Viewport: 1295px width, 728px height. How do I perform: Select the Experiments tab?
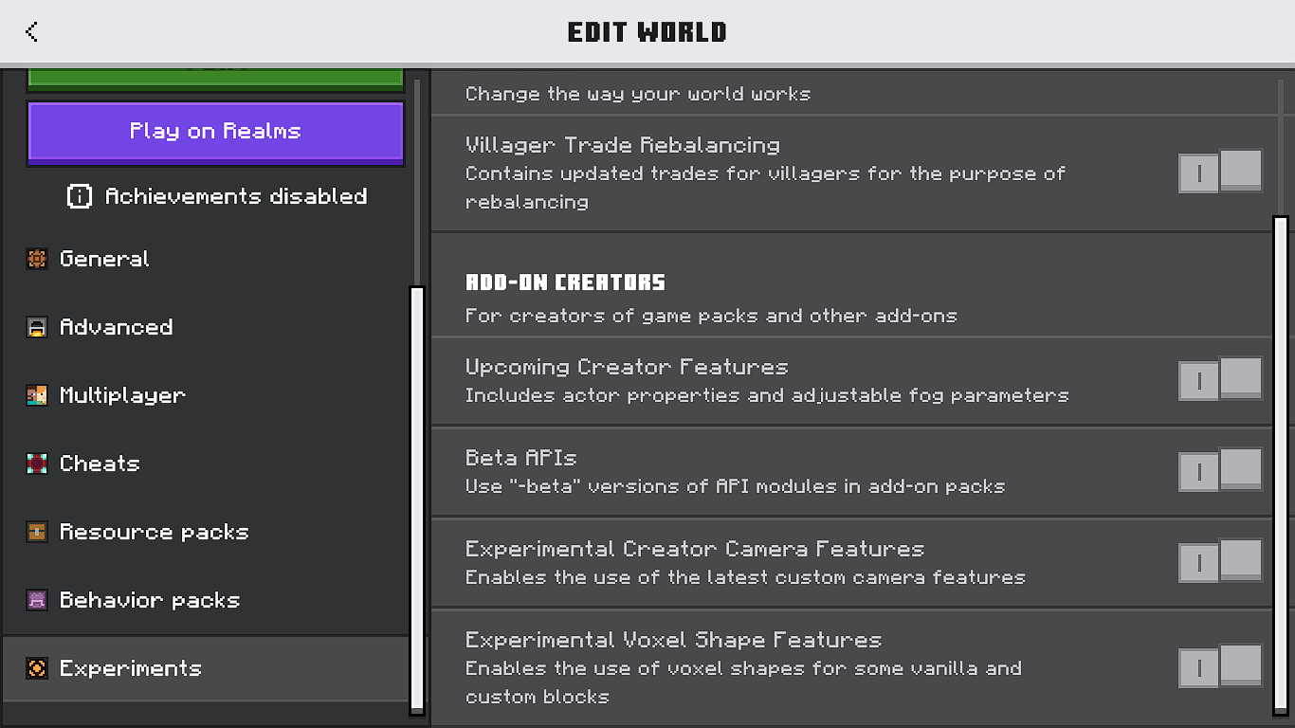coord(206,668)
